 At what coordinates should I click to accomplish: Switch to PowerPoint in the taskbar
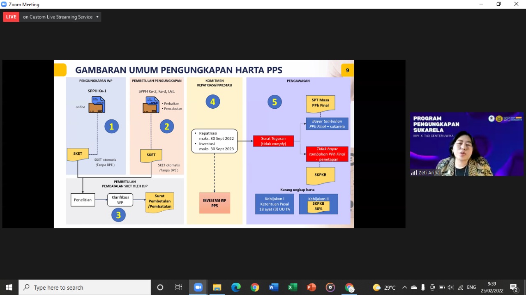[x=311, y=288]
